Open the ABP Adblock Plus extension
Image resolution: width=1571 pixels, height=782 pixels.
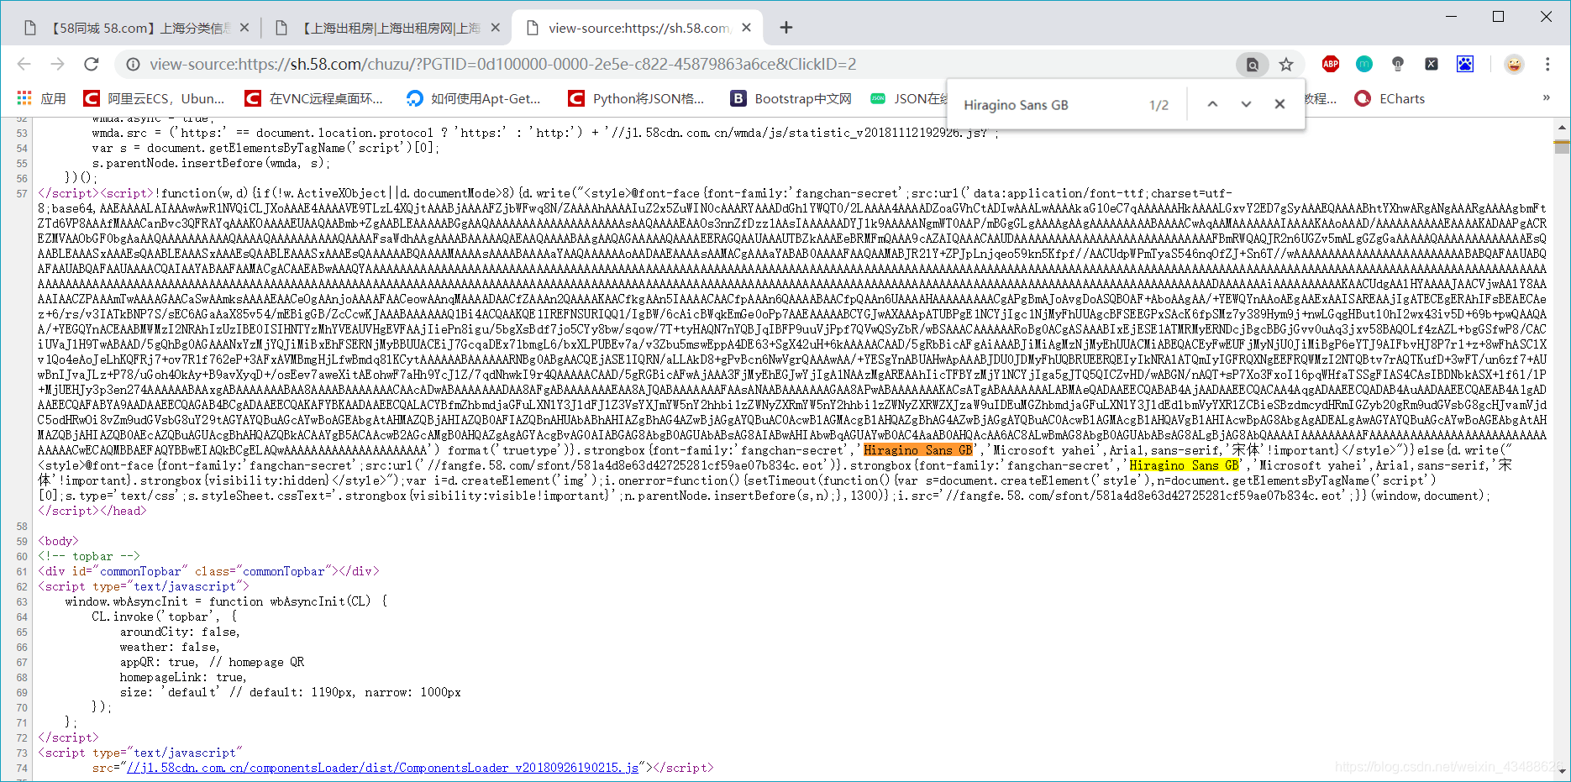pos(1331,64)
